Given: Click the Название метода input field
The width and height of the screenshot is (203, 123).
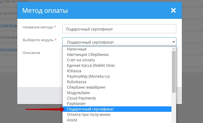Looking at the screenshot, I should pyautogui.click(x=119, y=29).
